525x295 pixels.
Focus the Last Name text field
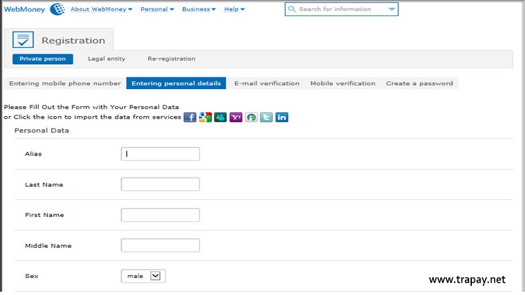point(160,185)
